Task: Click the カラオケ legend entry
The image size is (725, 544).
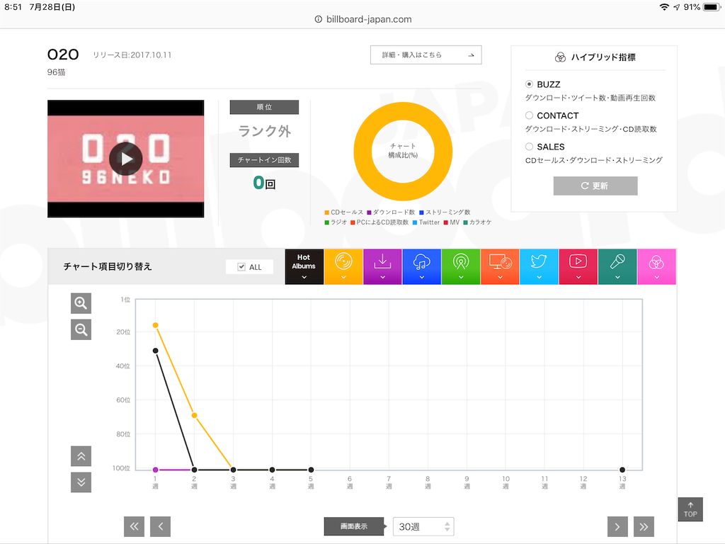Action: [x=477, y=222]
